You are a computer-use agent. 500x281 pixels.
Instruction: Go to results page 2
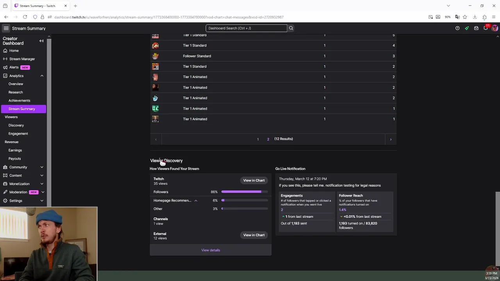click(268, 139)
